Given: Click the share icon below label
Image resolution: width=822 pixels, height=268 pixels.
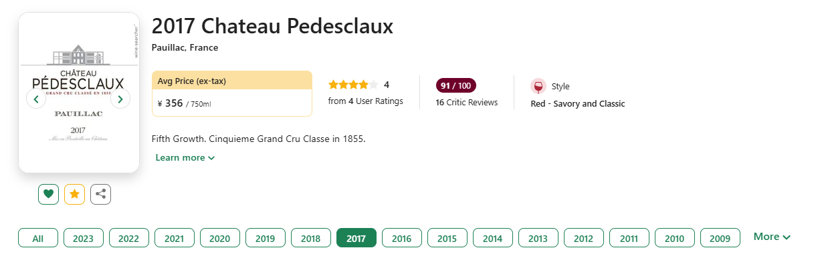Looking at the screenshot, I should 100,194.
